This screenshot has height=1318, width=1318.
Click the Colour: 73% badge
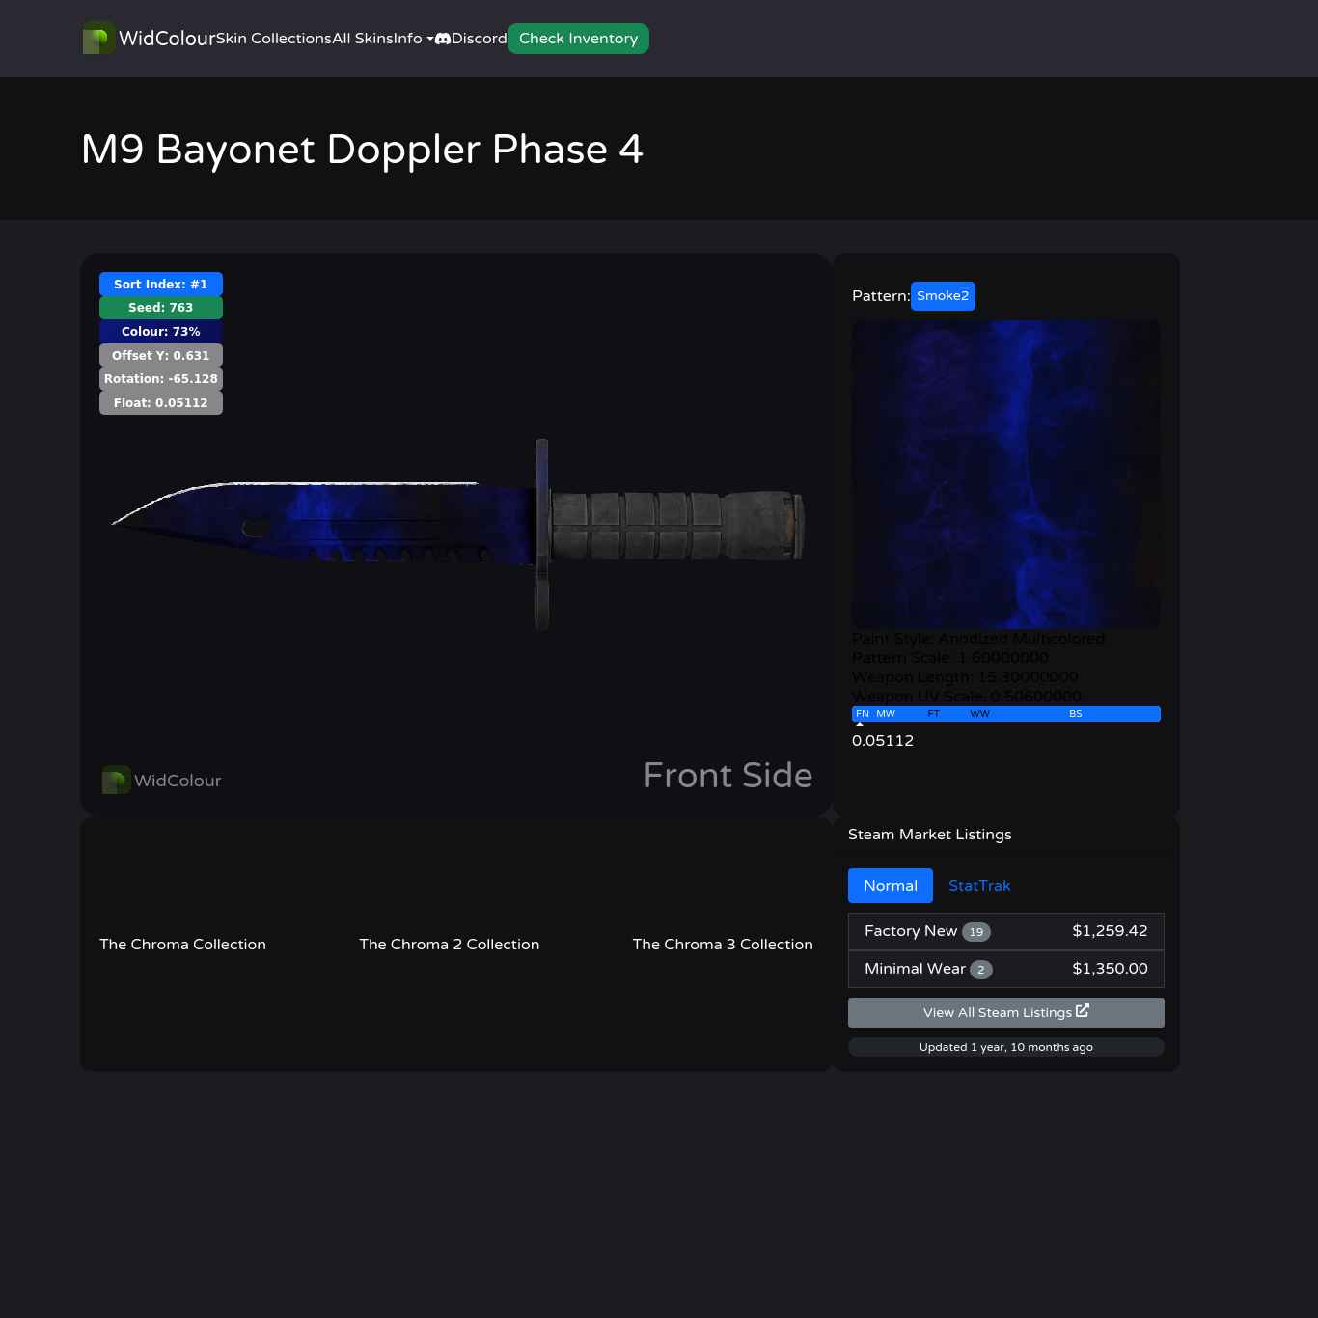[161, 332]
